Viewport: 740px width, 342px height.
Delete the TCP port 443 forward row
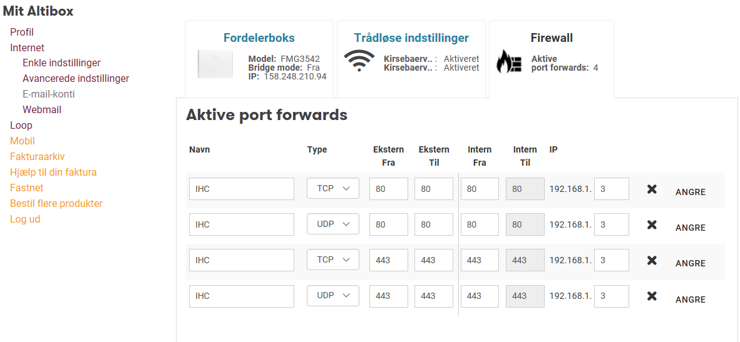point(652,261)
